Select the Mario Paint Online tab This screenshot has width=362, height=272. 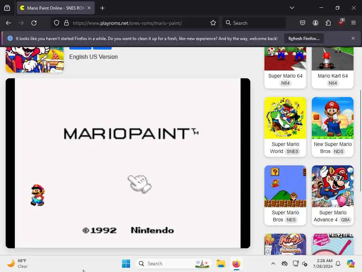[x=56, y=8]
